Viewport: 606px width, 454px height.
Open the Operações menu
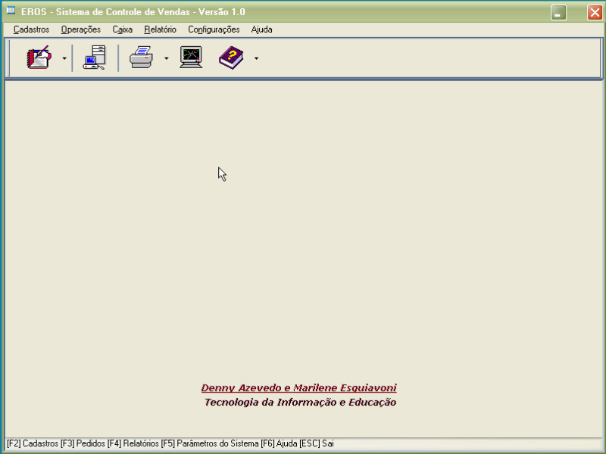click(x=80, y=30)
